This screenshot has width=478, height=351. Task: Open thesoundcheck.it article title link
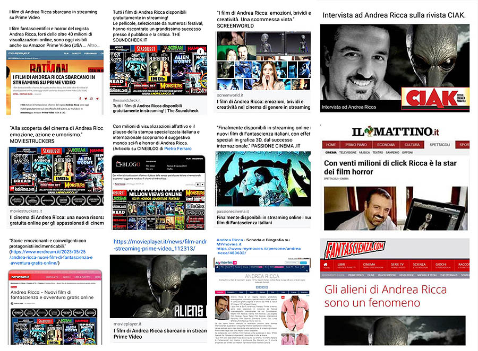pos(156,108)
